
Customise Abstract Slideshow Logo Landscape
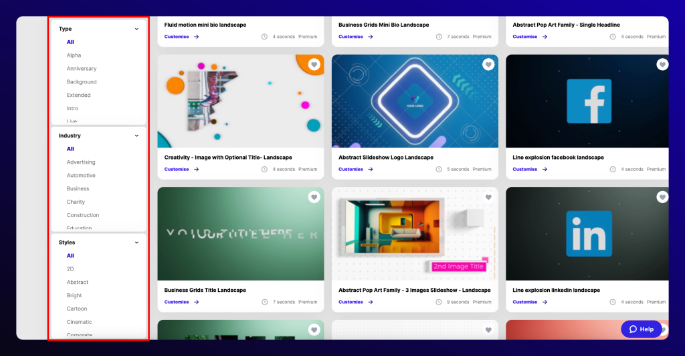coord(351,169)
